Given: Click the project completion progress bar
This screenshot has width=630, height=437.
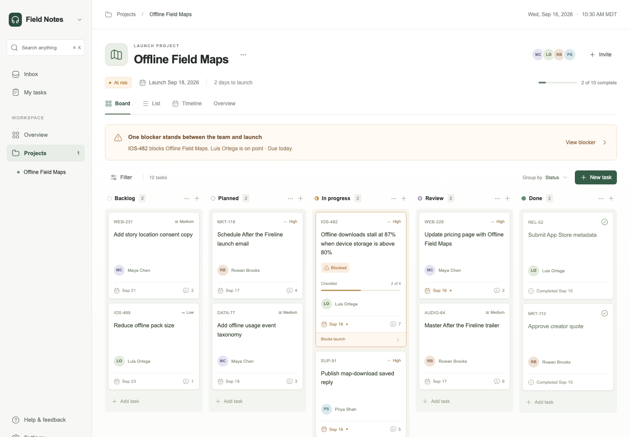Looking at the screenshot, I should [558, 83].
